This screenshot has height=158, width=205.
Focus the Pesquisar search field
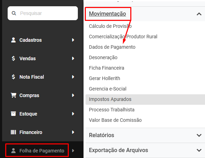pos(43,13)
